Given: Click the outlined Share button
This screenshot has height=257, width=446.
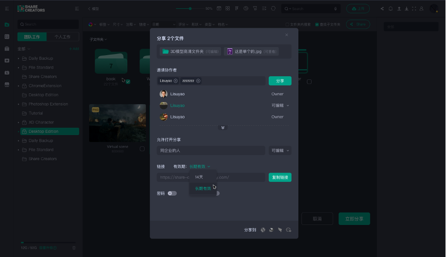Looking at the screenshot, I should (358, 24).
